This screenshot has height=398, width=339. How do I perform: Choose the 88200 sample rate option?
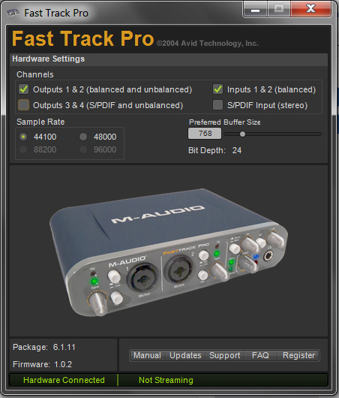23,149
